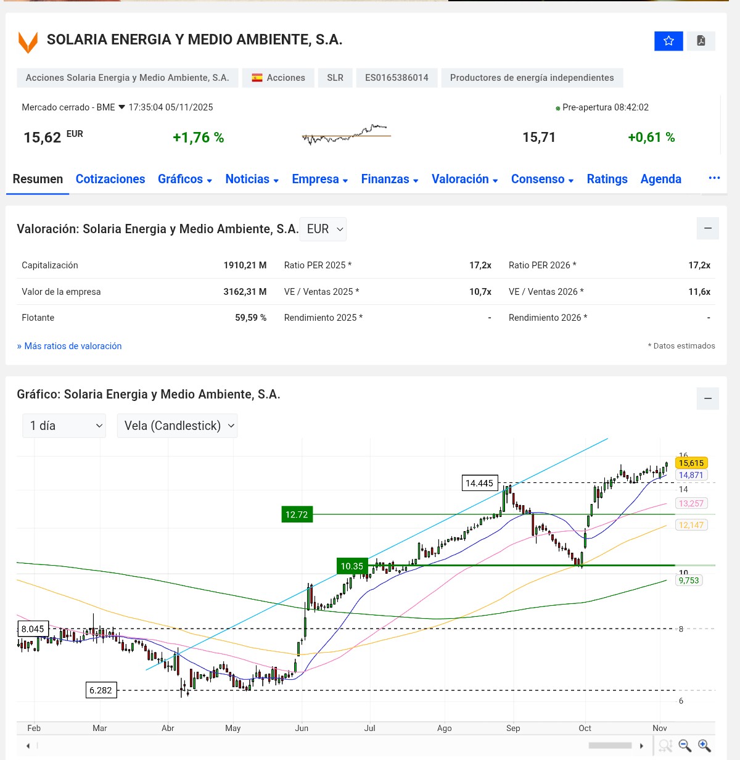Open the Vela (Candlestick) chart type dropdown
740x760 pixels.
(x=178, y=426)
